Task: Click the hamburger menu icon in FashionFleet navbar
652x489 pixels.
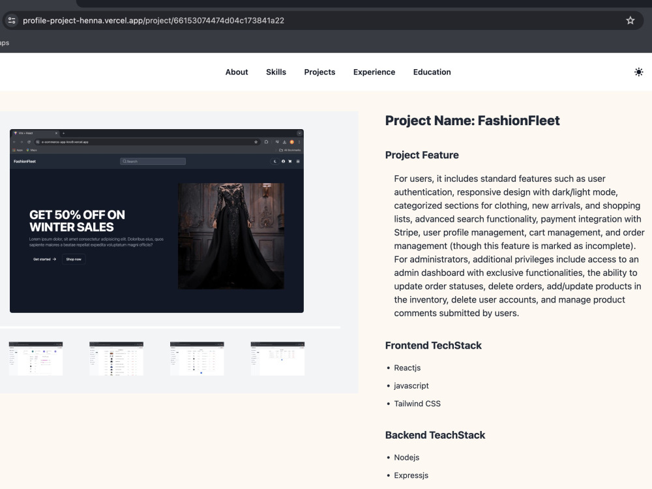Action: click(298, 161)
